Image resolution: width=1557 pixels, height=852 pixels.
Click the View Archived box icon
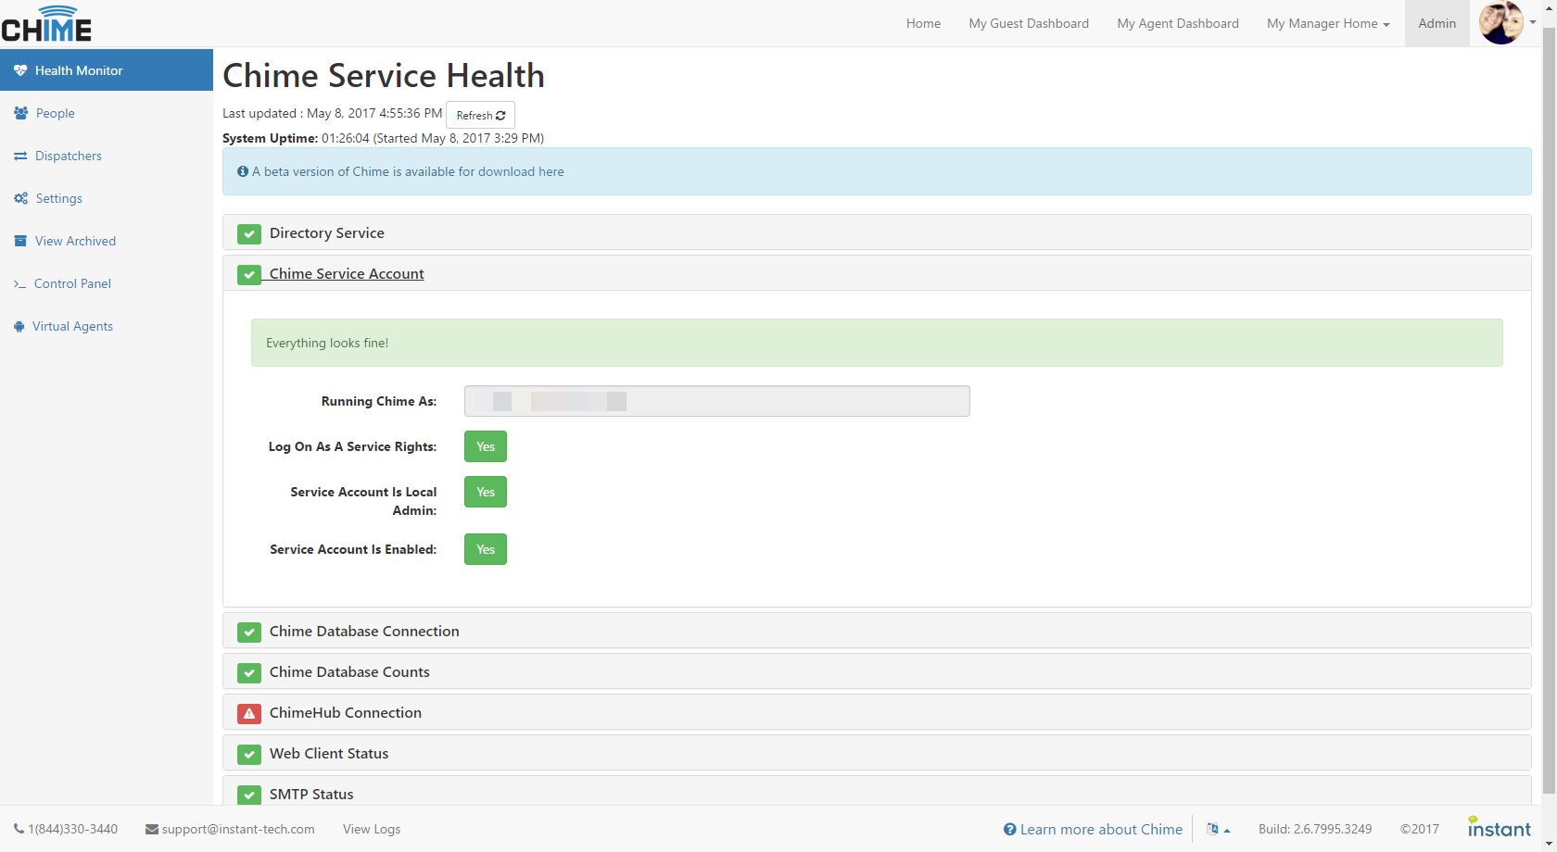pos(20,241)
